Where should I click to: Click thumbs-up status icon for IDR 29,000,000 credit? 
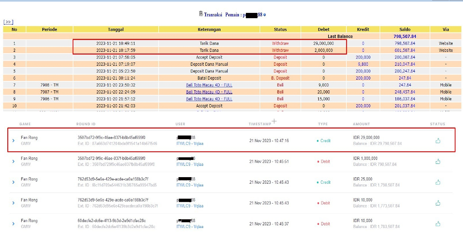tap(438, 141)
